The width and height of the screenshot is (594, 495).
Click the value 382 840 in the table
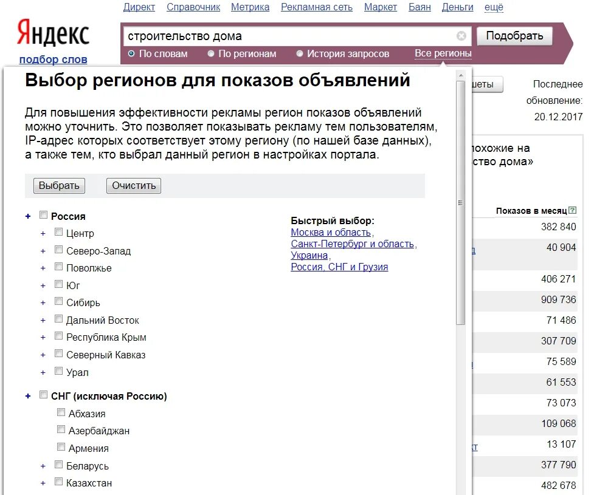pos(558,227)
